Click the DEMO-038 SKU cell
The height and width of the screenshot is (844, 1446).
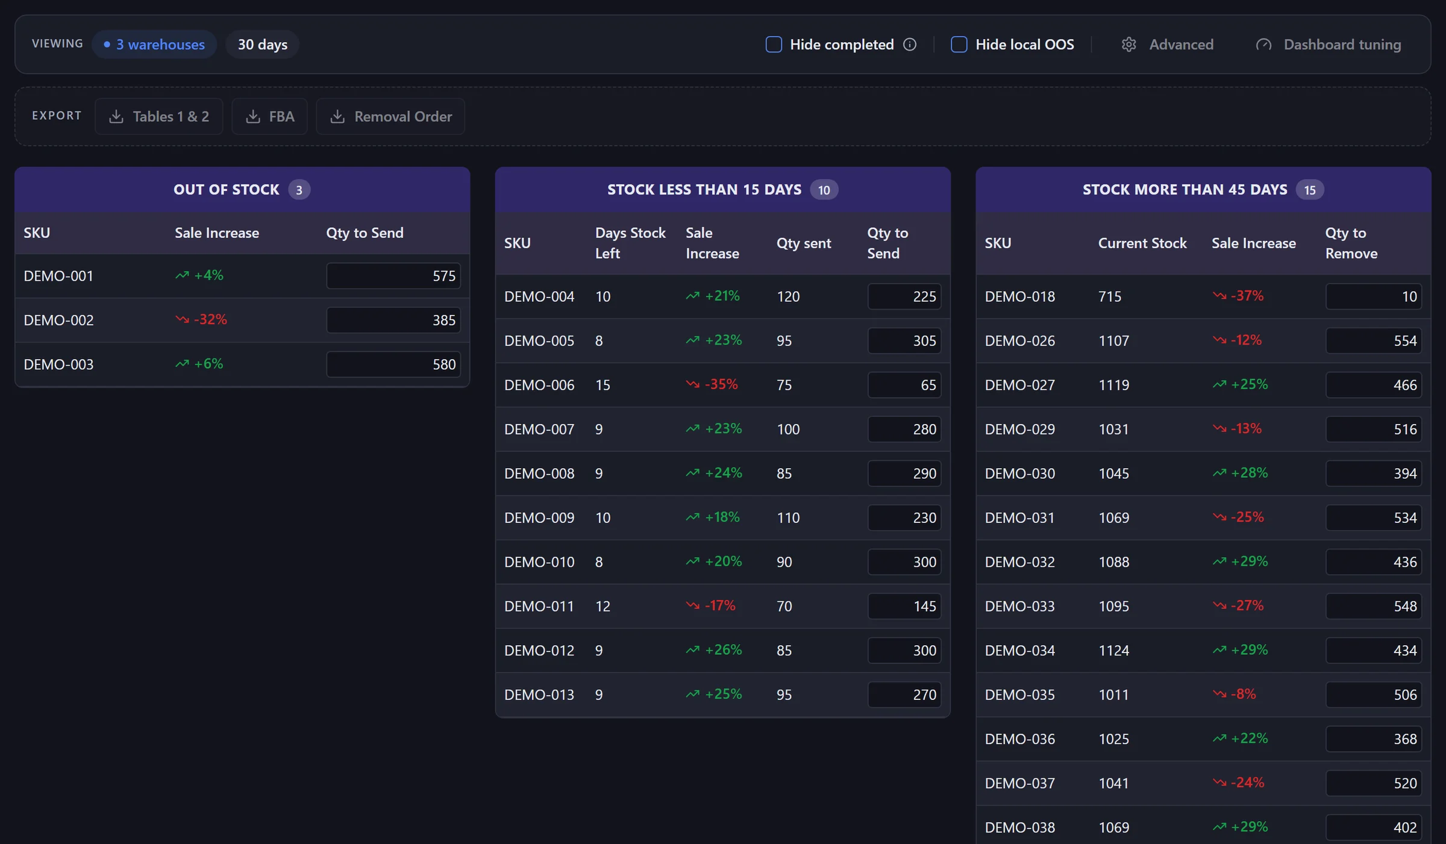[x=1020, y=827]
